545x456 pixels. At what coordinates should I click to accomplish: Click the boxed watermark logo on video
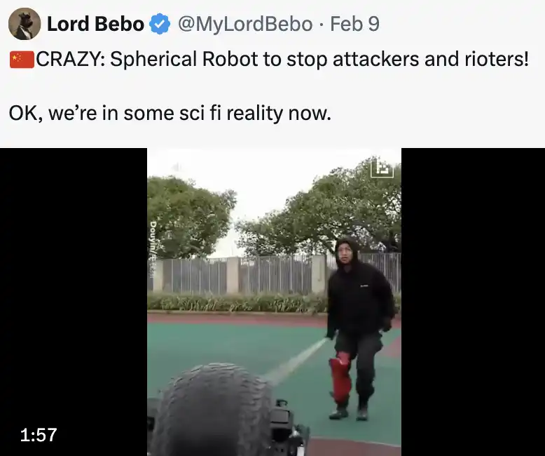click(382, 168)
